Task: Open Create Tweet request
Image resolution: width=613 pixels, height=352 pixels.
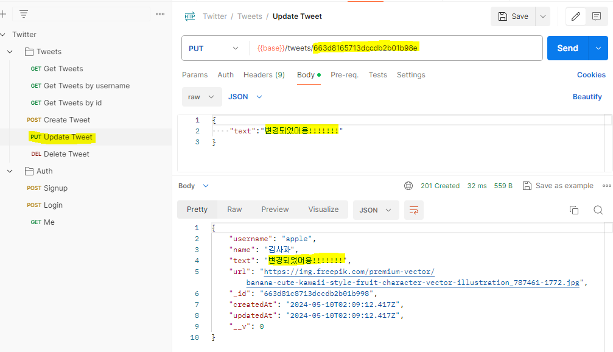Action: [x=58, y=120]
